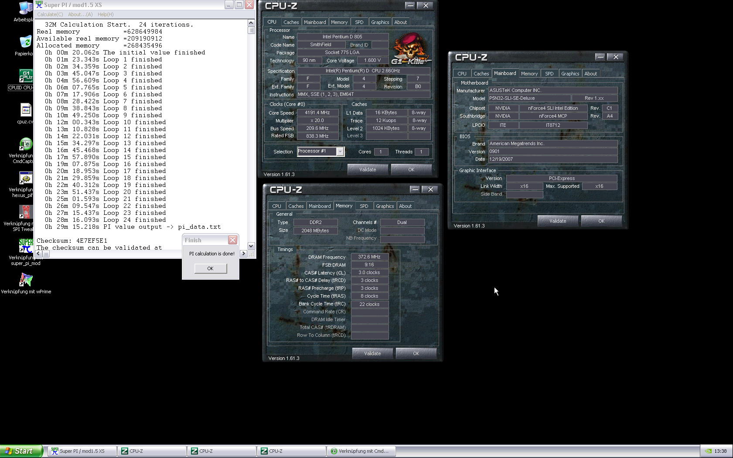Open the cpuz.cvf file icon
The width and height of the screenshot is (733, 458).
coord(25,110)
